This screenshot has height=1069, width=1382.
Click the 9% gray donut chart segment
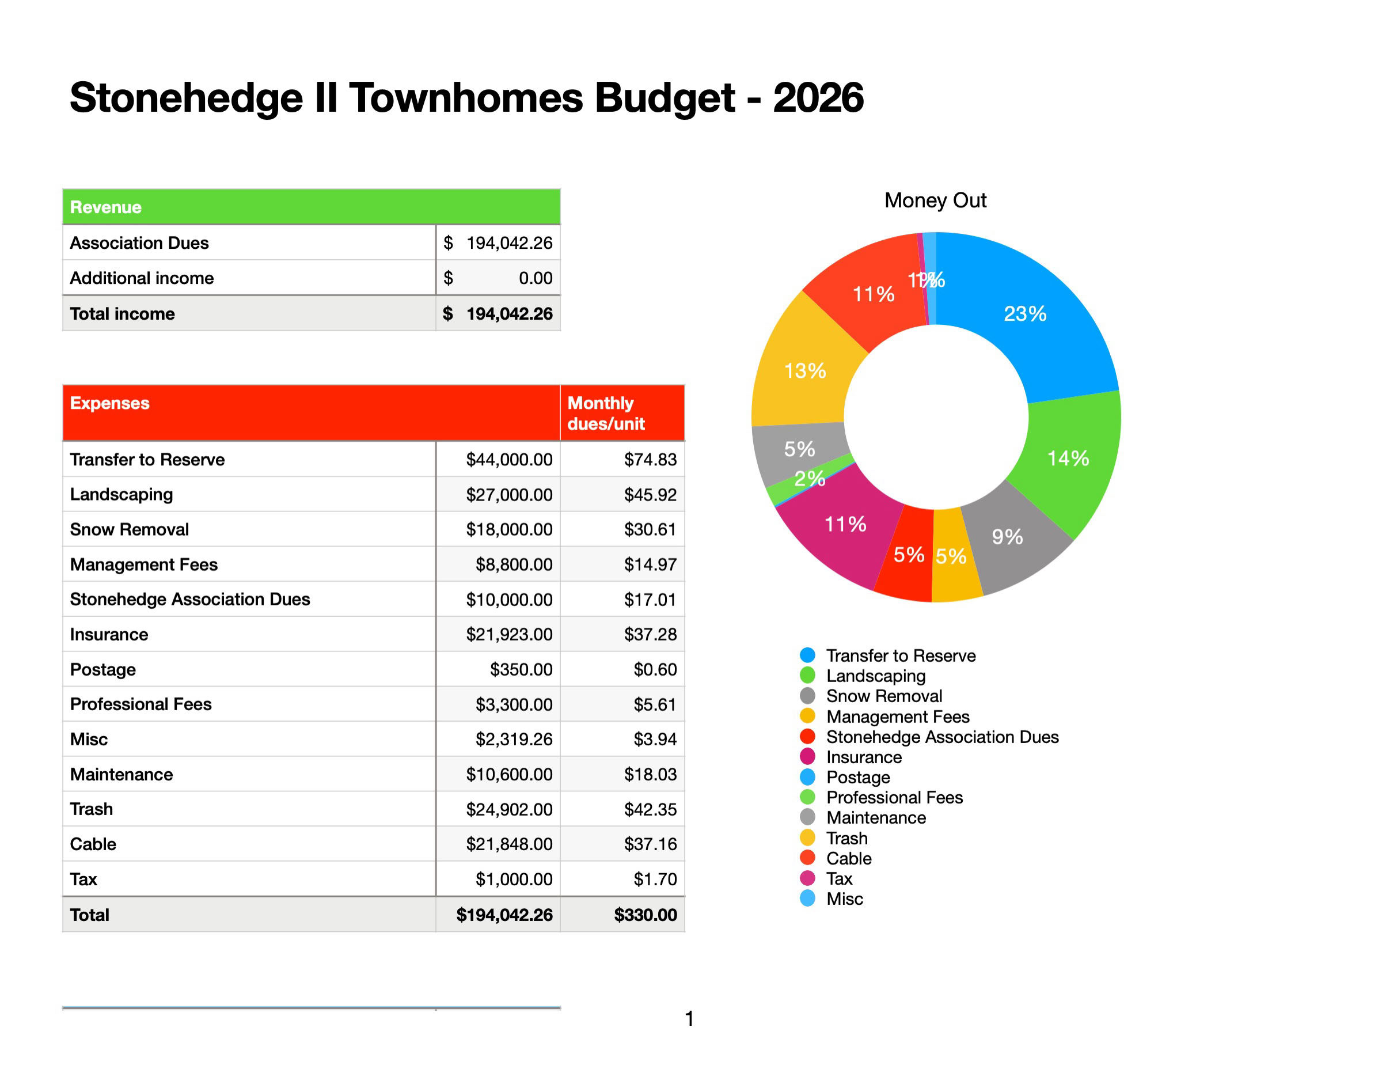pyautogui.click(x=1007, y=537)
